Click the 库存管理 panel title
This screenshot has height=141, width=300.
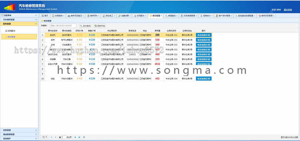[x=47, y=21]
